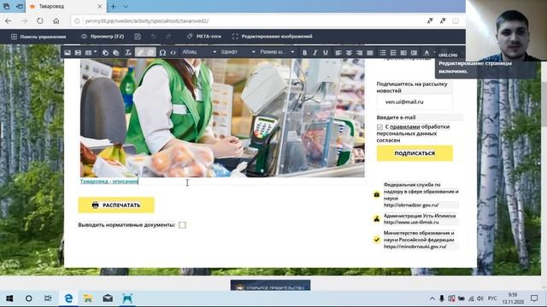The image size is (547, 307).
Task: Open the insert table dropdown
Action: click(91, 53)
